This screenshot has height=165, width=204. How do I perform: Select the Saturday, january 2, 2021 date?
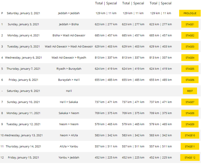tap(23, 13)
